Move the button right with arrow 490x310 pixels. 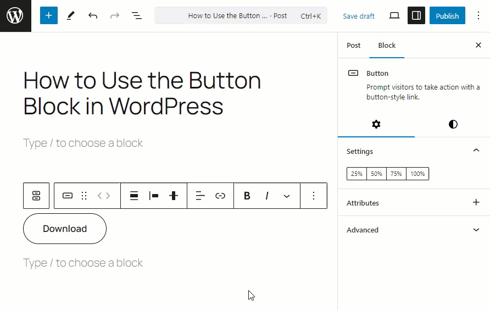click(108, 196)
